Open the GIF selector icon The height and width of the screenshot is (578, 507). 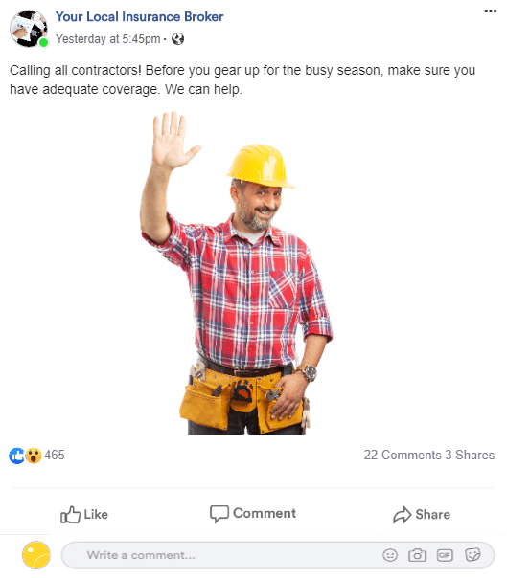click(x=445, y=555)
